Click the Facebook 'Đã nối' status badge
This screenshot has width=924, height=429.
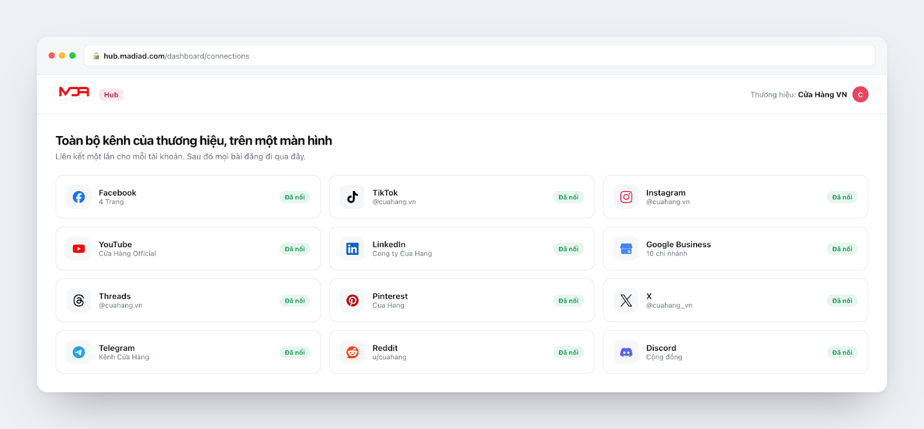click(x=295, y=197)
